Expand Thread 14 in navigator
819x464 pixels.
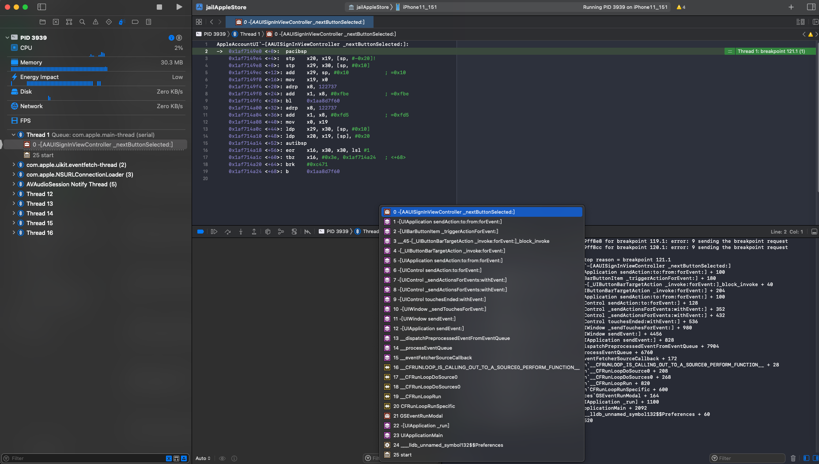tap(13, 213)
